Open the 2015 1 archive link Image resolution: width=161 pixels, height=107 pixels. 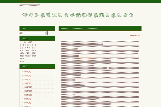click(27, 83)
